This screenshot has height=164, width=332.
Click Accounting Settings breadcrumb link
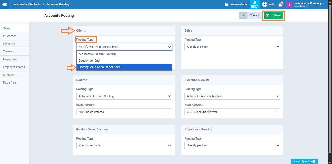click(x=27, y=5)
